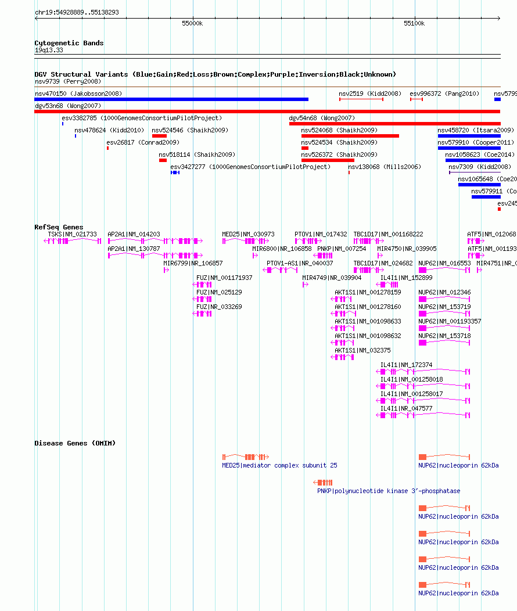Click the 55100k ruler tick label
Viewport: 517px width, 611px height.
pyautogui.click(x=414, y=23)
